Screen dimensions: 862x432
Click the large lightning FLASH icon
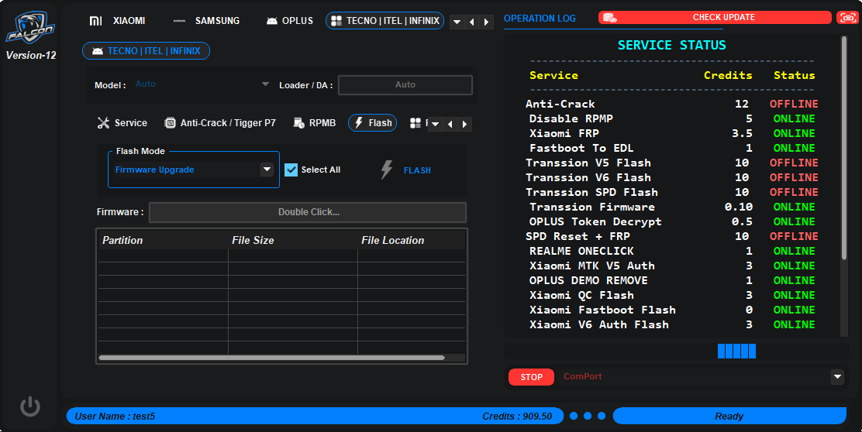[x=387, y=170]
